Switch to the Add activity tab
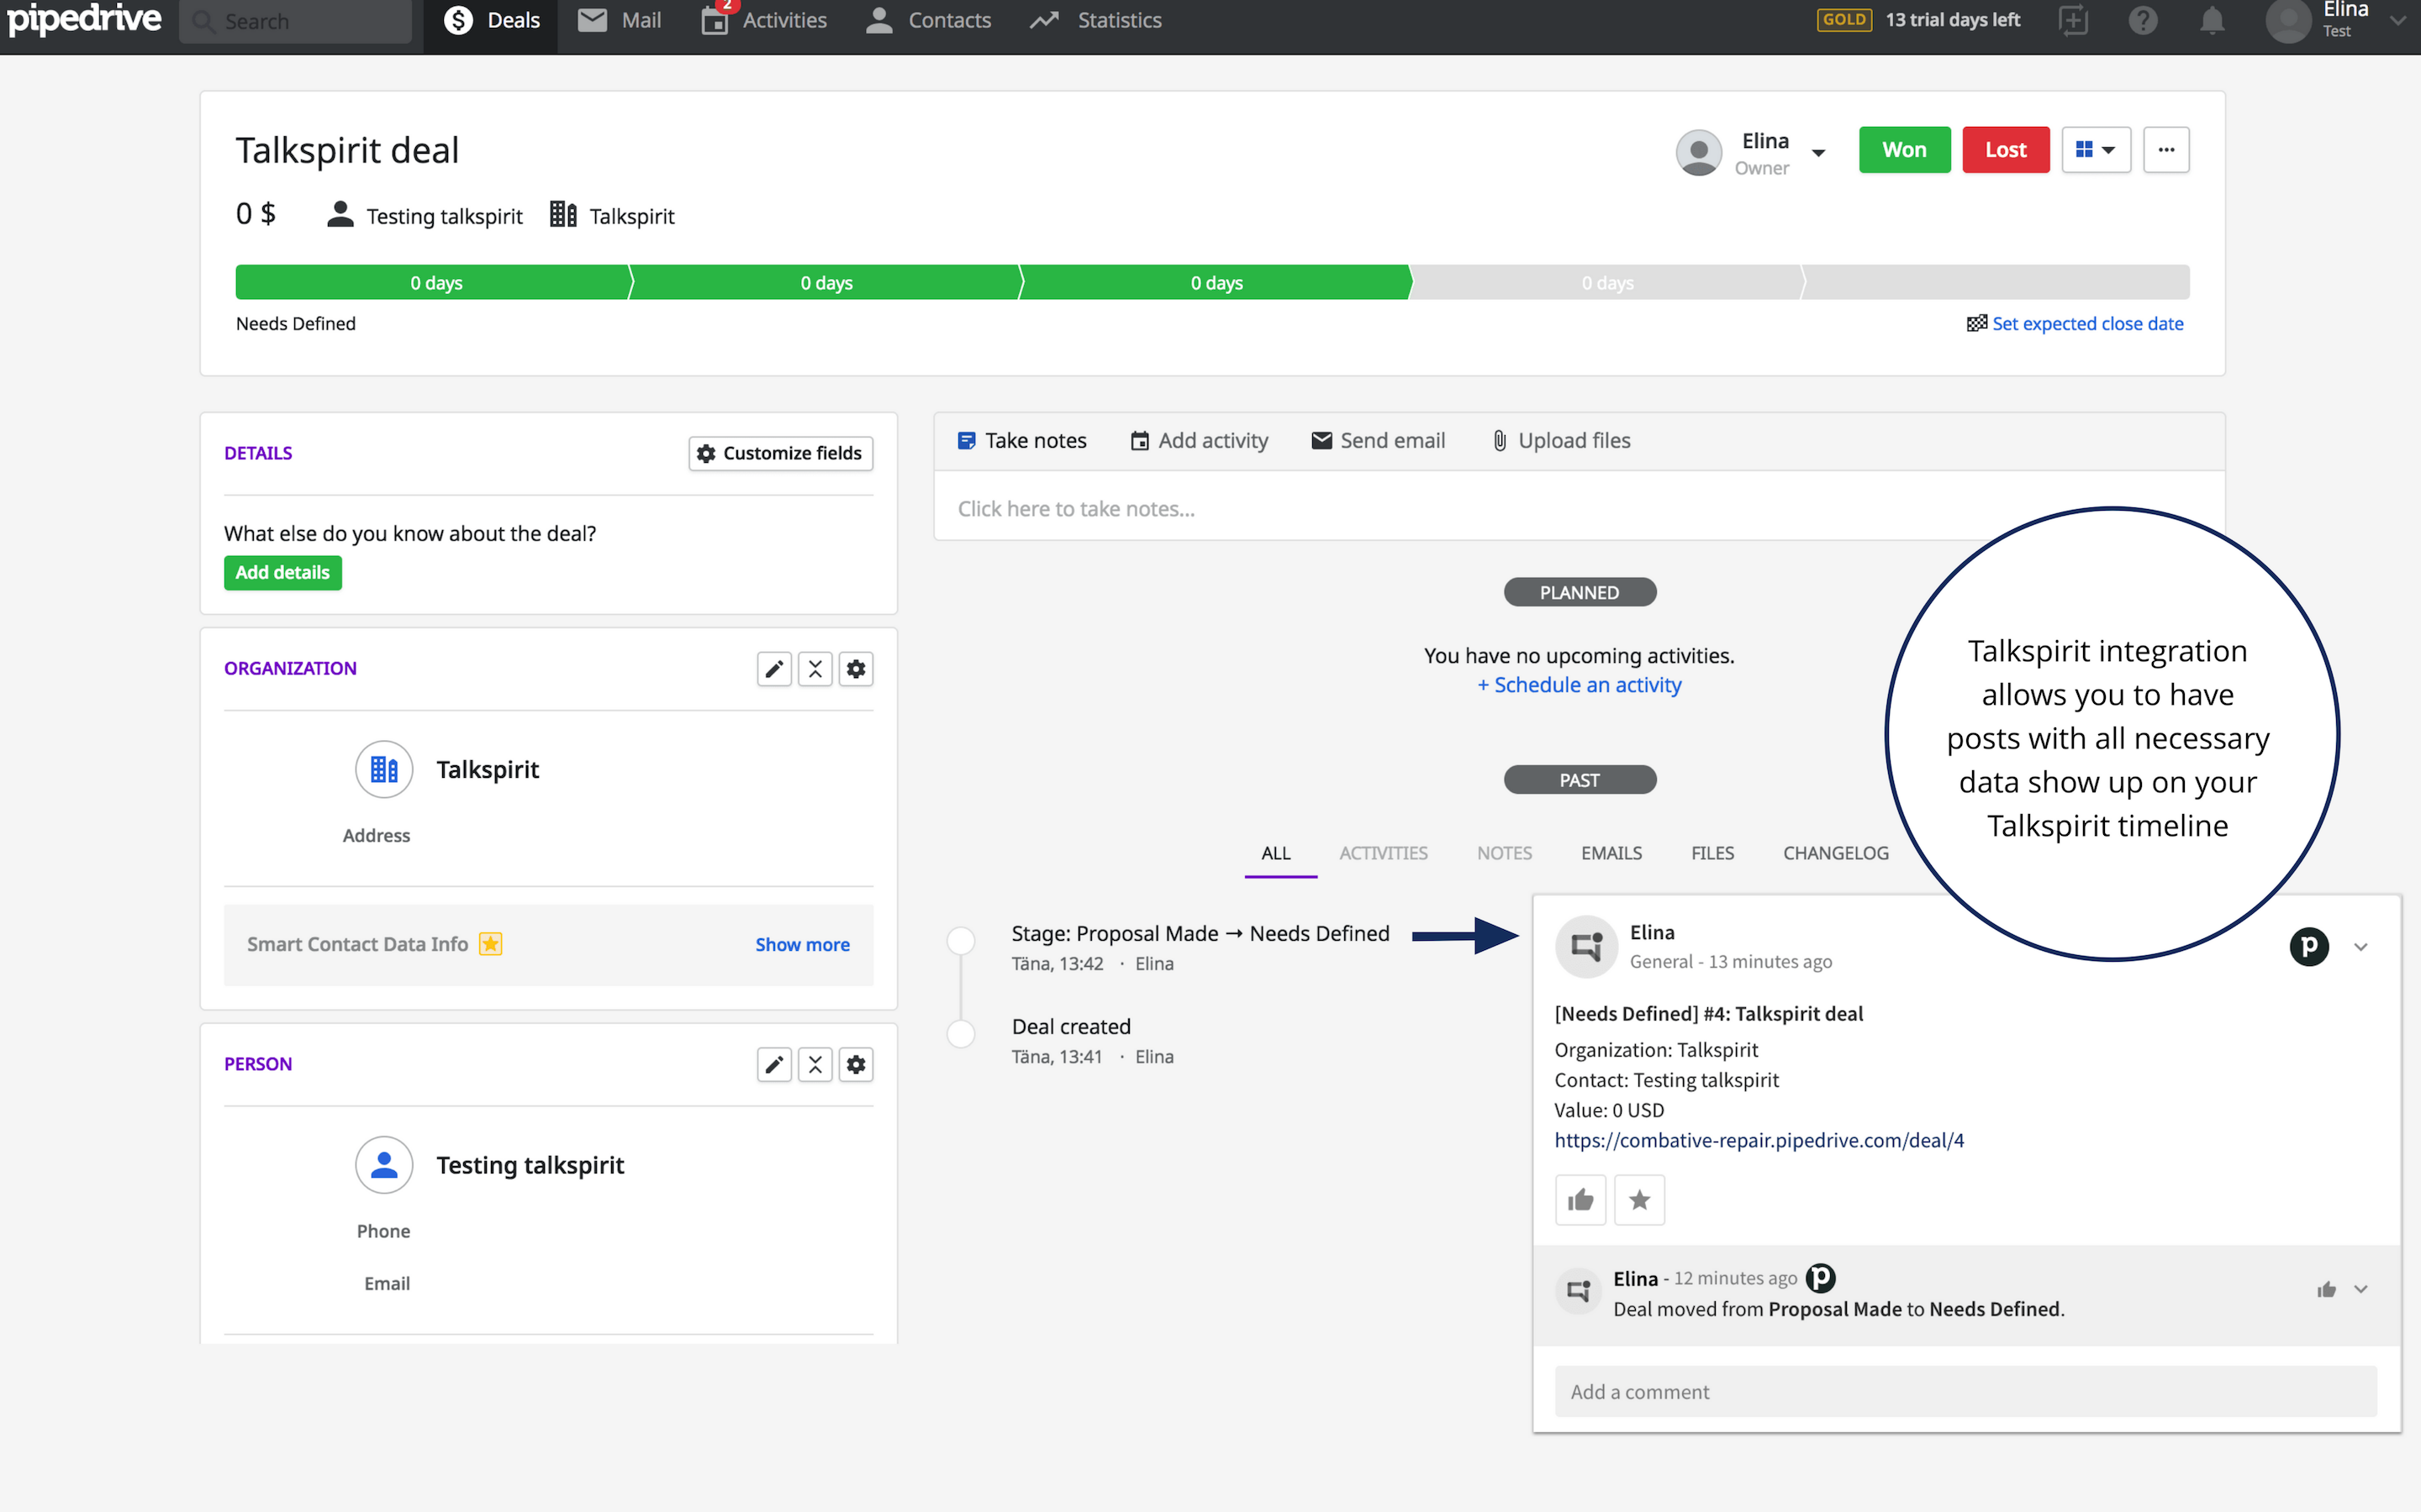The height and width of the screenshot is (1512, 2421). pyautogui.click(x=1199, y=441)
